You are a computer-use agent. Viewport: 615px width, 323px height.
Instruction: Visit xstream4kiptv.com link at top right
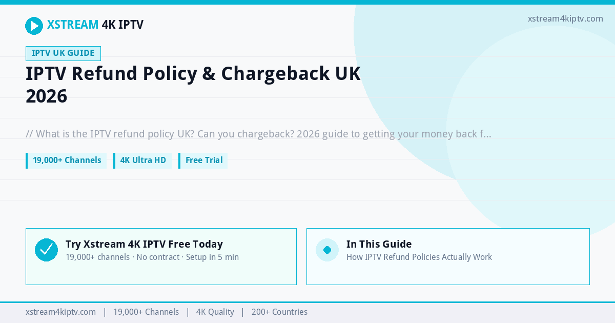[565, 18]
